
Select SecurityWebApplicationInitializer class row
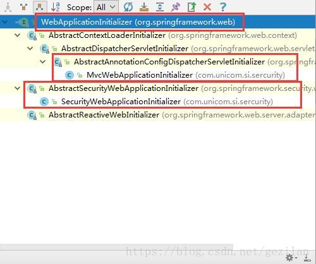pyautogui.click(x=158, y=102)
